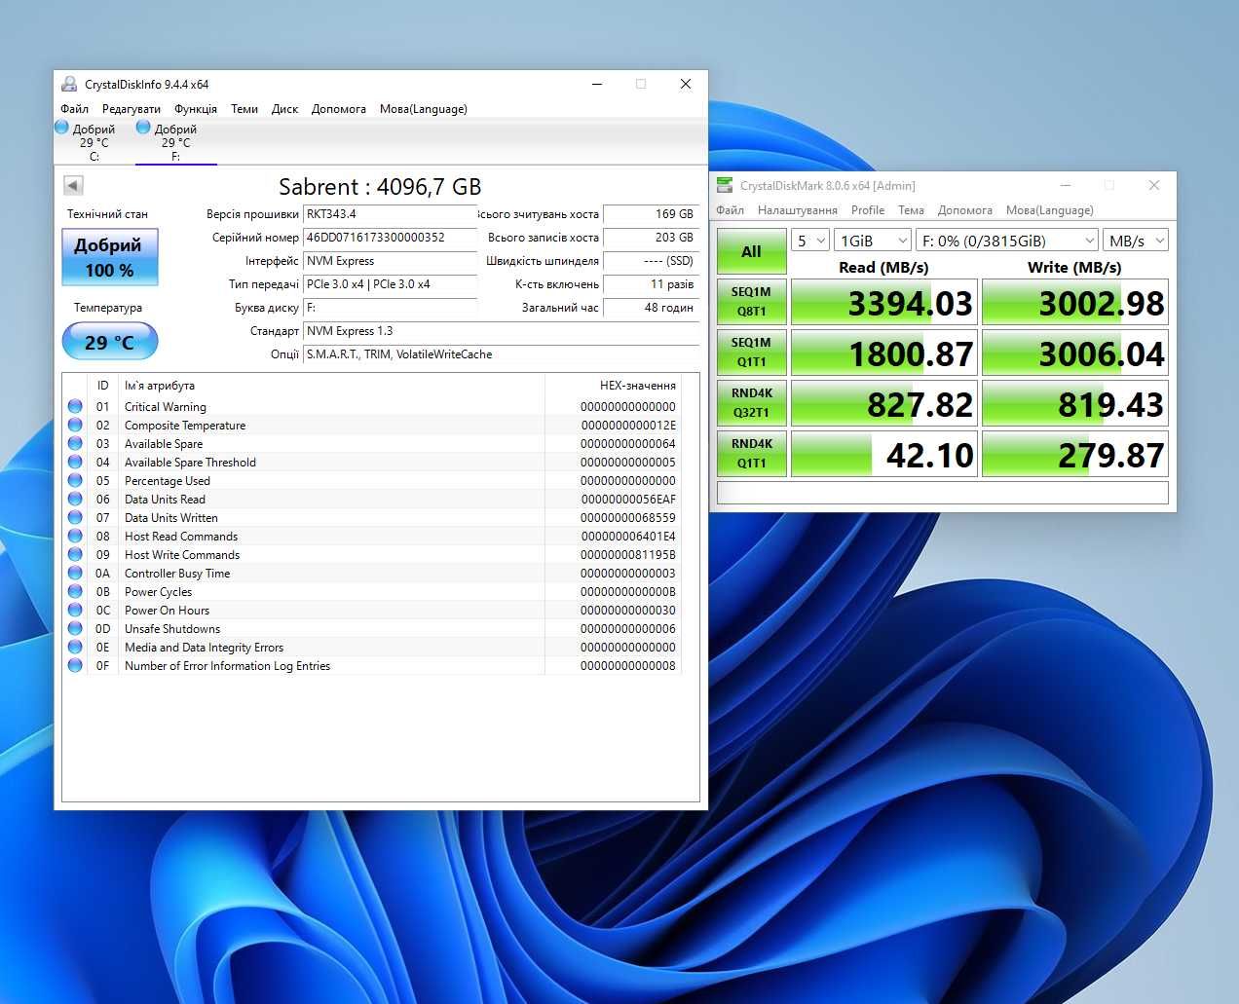Click the firmware field RKT343.4

tap(390, 214)
